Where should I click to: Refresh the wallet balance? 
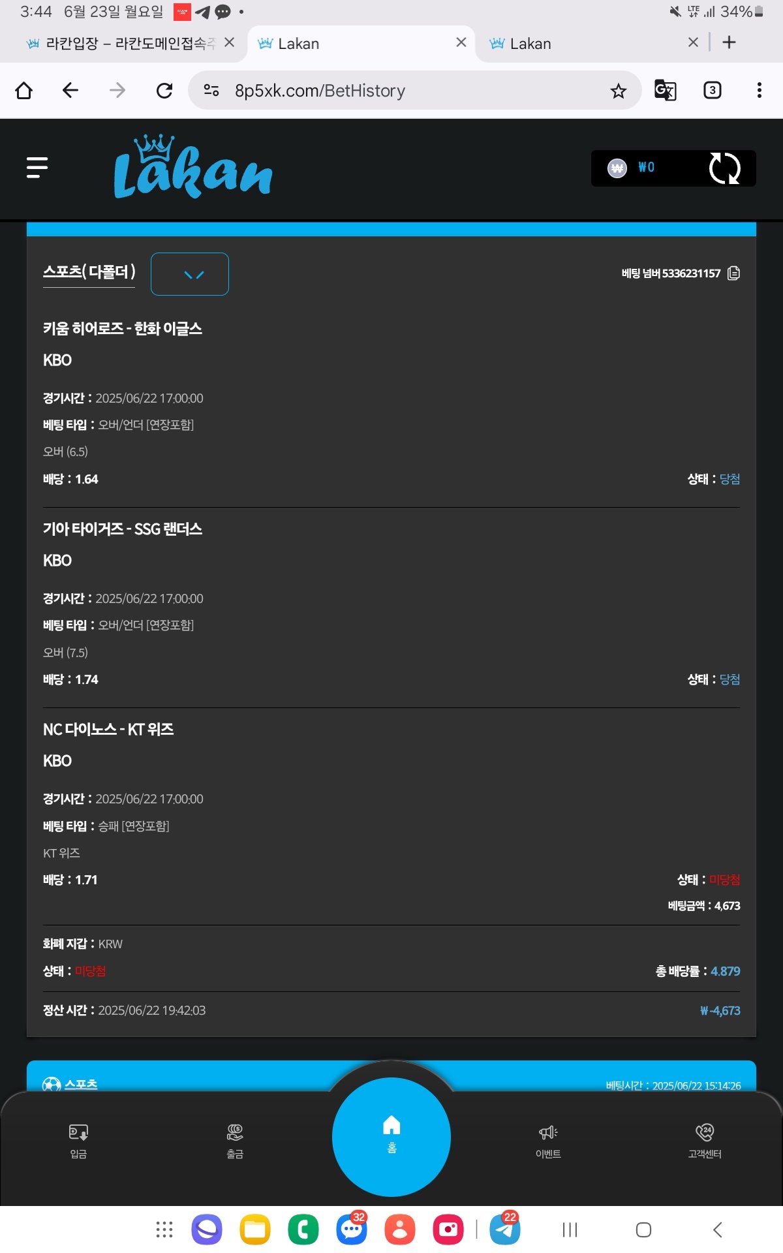(x=724, y=168)
